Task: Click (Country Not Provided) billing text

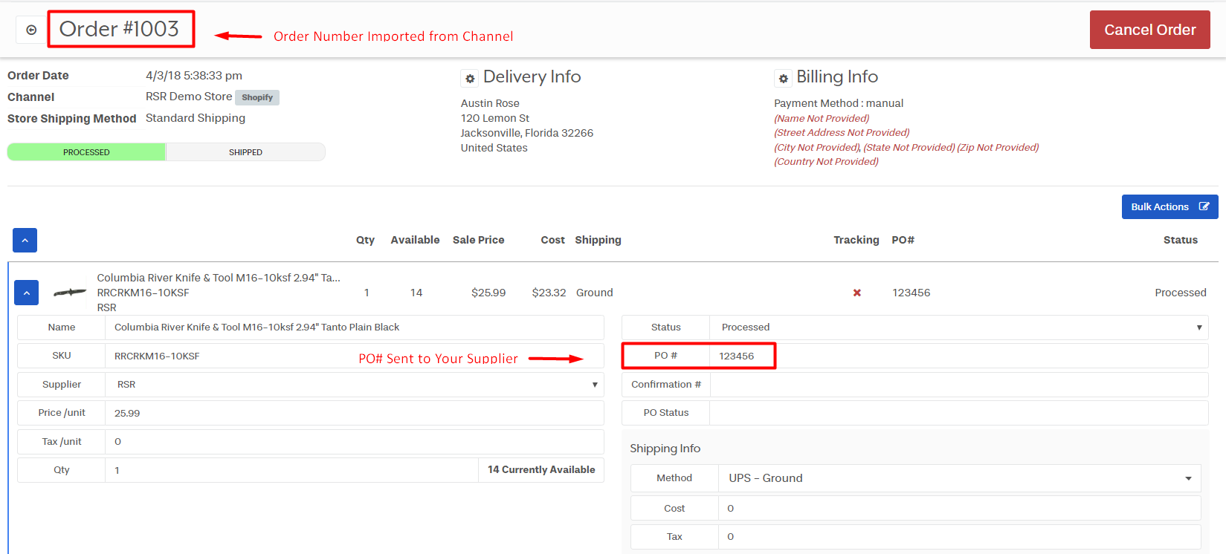Action: (x=826, y=161)
